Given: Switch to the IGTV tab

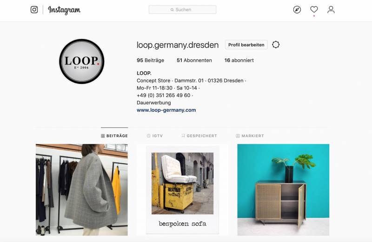Looking at the screenshot, I should click(155, 136).
